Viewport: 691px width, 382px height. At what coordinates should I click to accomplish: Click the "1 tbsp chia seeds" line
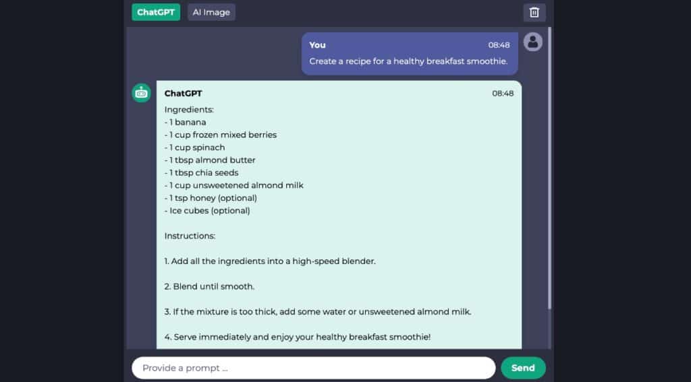201,173
